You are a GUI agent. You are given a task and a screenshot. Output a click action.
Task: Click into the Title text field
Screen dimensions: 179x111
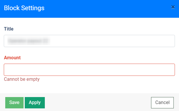click(89, 41)
